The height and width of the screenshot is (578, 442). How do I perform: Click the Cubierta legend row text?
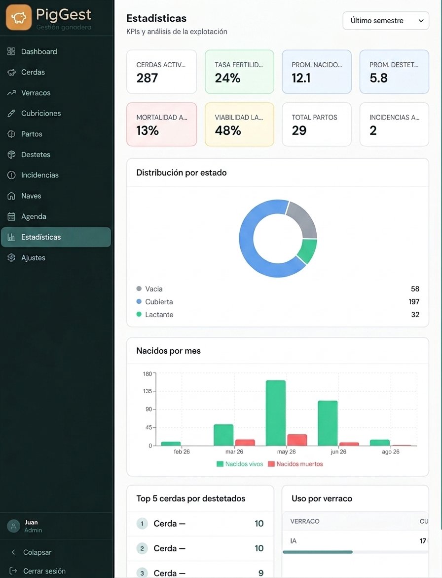coord(159,301)
